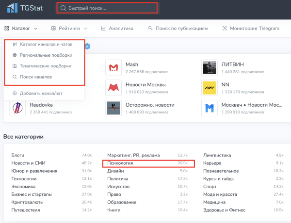Open the Криптовалюты category link

27,202
